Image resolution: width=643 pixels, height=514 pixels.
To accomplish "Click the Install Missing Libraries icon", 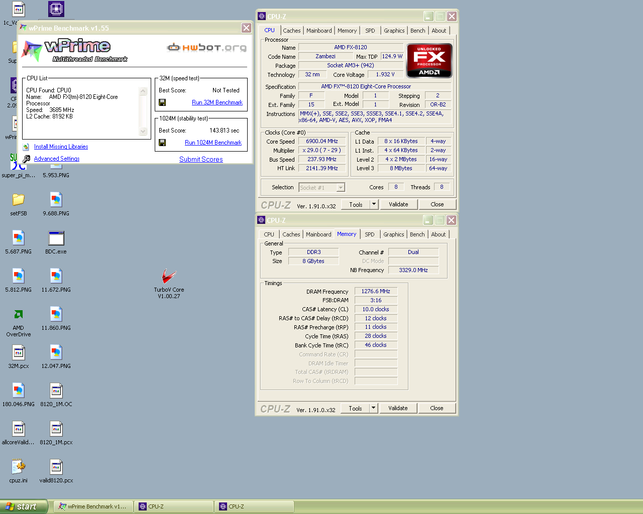I will coord(26,147).
